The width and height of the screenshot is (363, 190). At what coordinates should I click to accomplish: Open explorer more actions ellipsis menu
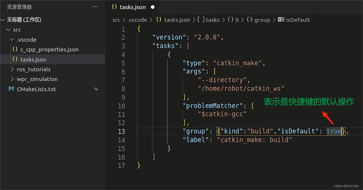pyautogui.click(x=95, y=7)
